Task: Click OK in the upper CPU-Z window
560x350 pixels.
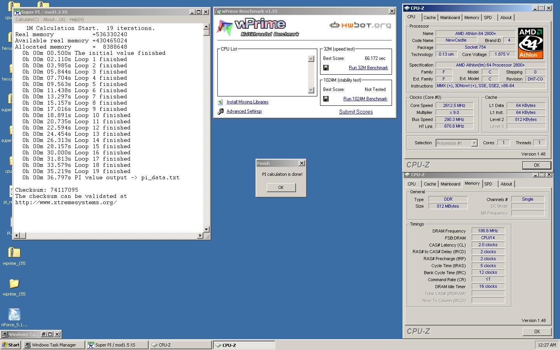Action: tap(537, 165)
